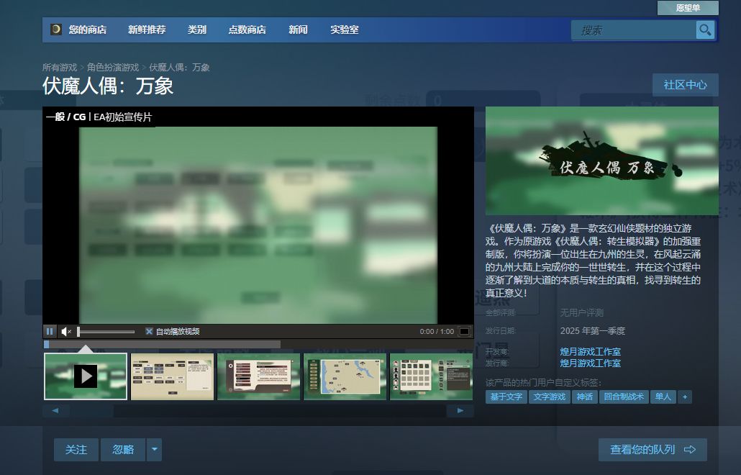
Task: Go to 点数商店
Action: (247, 30)
